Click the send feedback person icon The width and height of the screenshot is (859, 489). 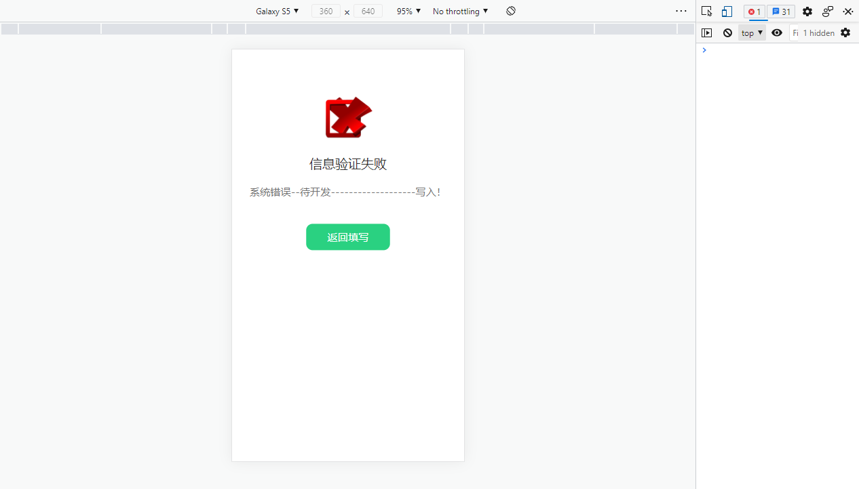point(827,12)
